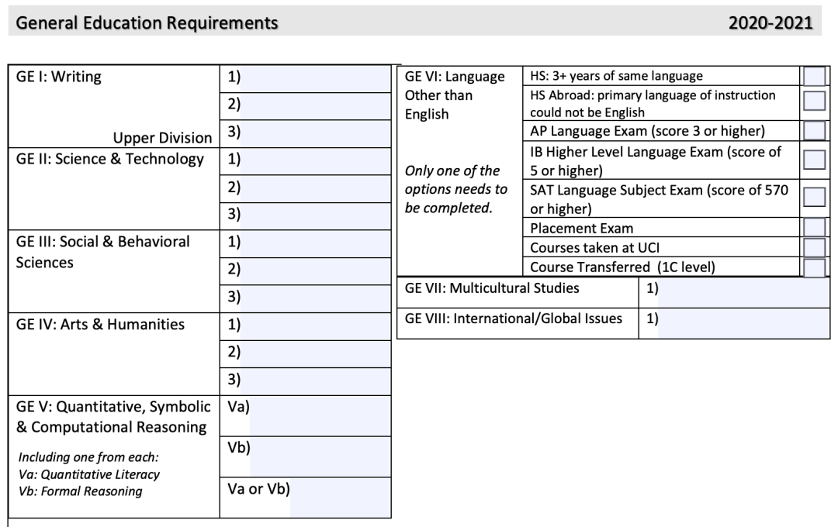Viewport: 838px width, 527px height.
Task: Focus the Vb Formal Reasoning field
Action: point(320,456)
